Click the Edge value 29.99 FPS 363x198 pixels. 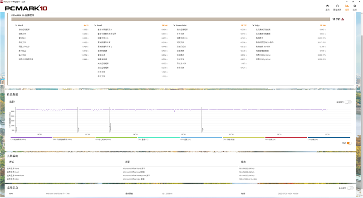pyautogui.click(x=322, y=38)
